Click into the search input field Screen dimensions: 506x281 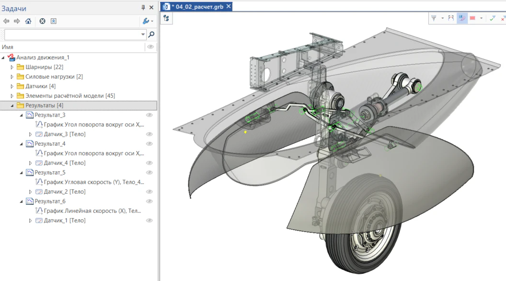tap(72, 35)
